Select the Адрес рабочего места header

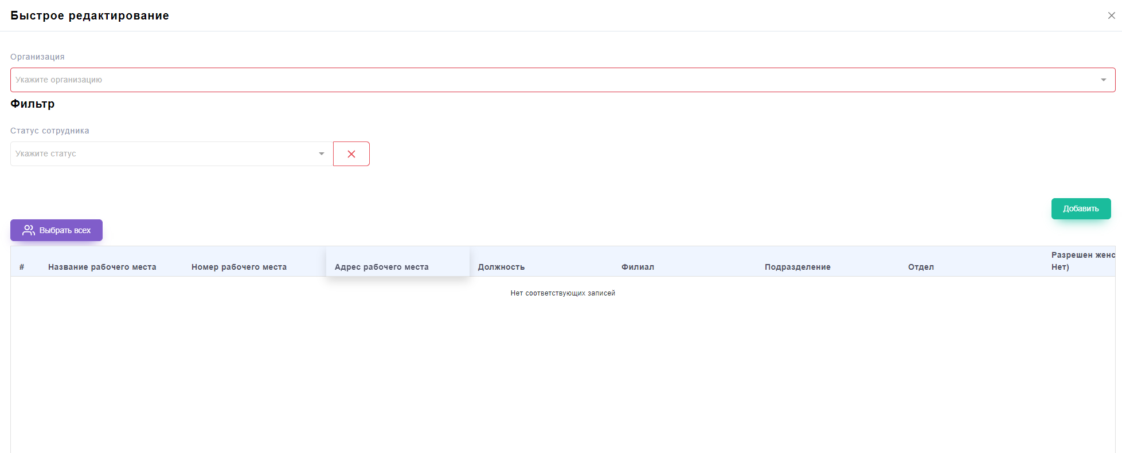[x=382, y=267]
